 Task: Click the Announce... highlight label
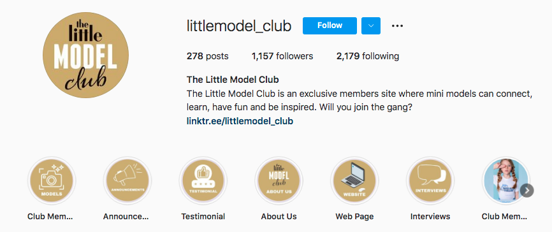point(126,216)
